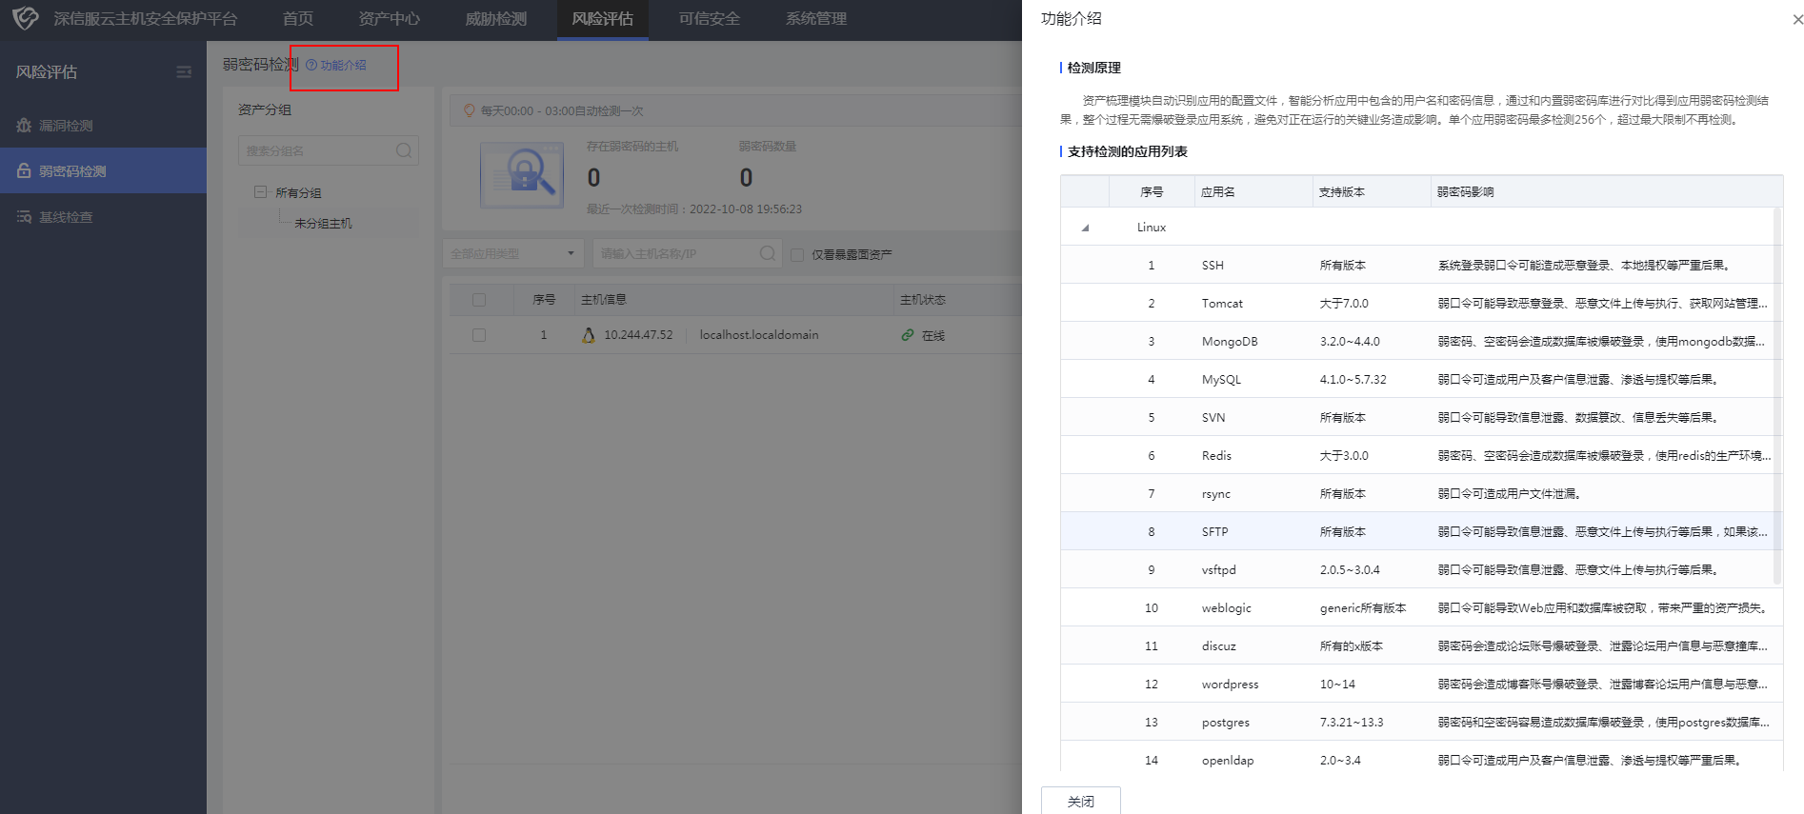Click the platform shield logo icon
1804x814 pixels.
26,18
